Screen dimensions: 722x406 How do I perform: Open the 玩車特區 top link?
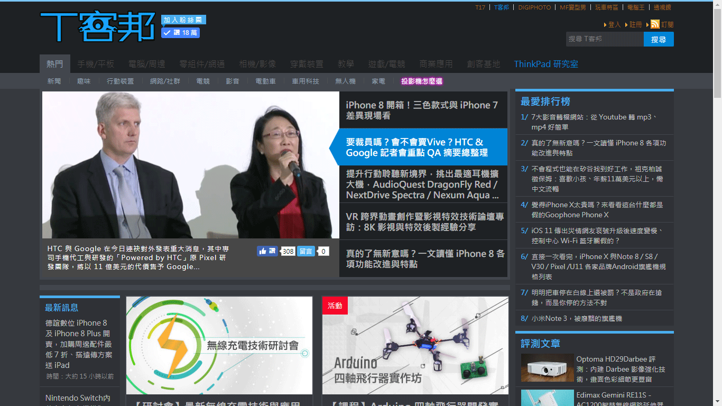tap(606, 7)
